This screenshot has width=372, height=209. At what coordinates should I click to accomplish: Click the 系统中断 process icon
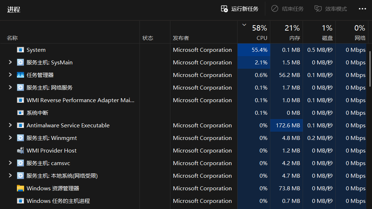tap(20, 113)
